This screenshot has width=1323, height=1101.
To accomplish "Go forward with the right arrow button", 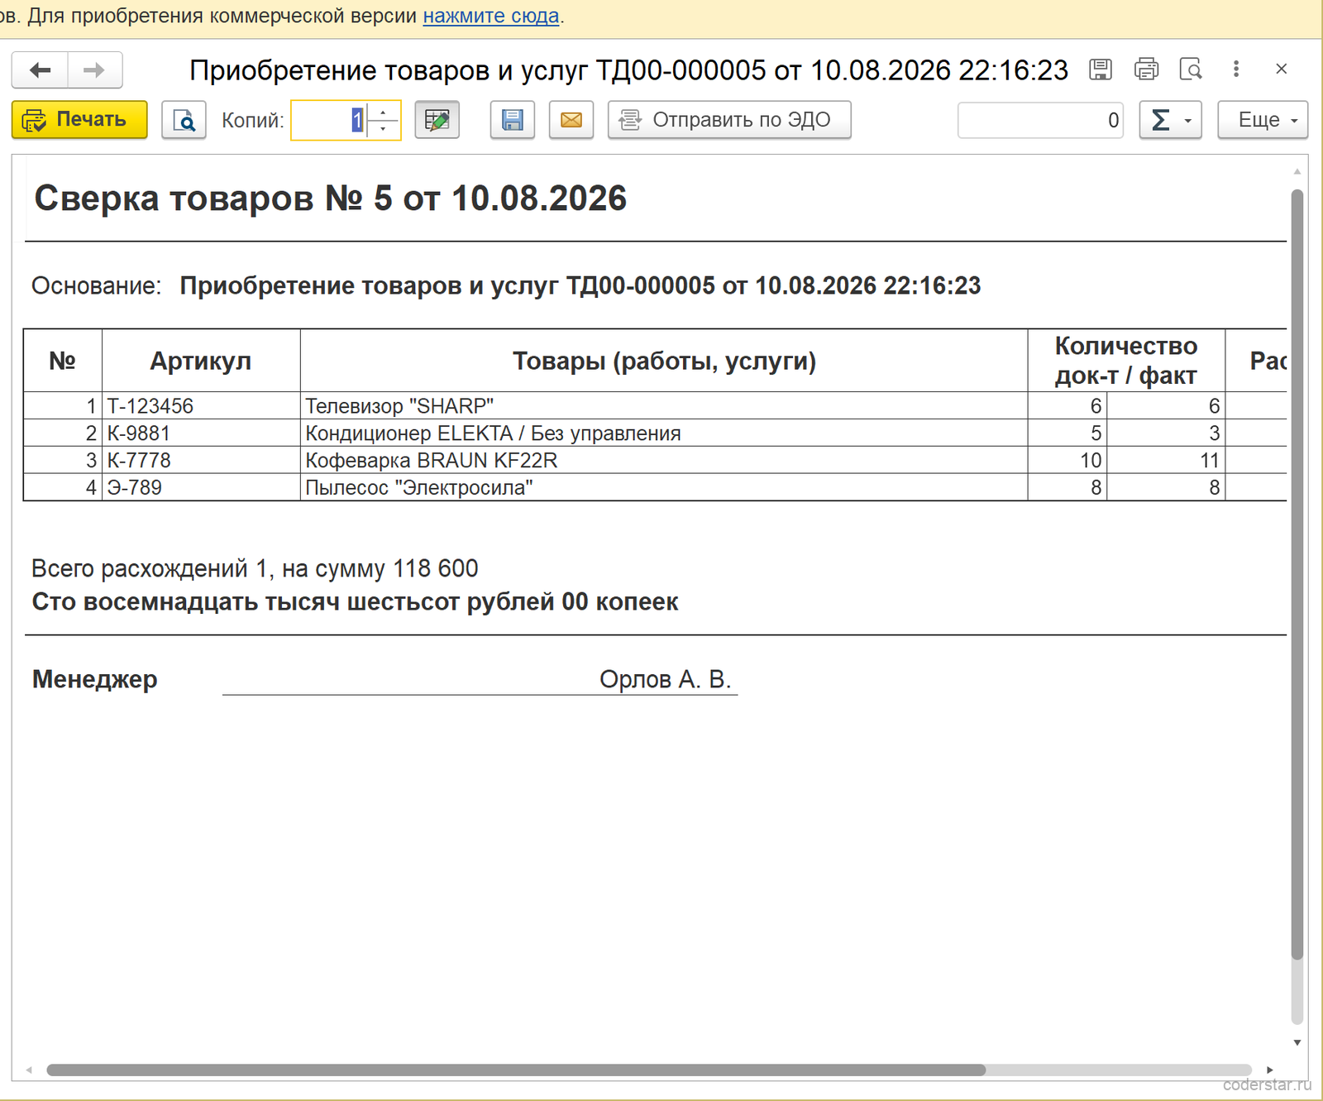I will point(94,70).
